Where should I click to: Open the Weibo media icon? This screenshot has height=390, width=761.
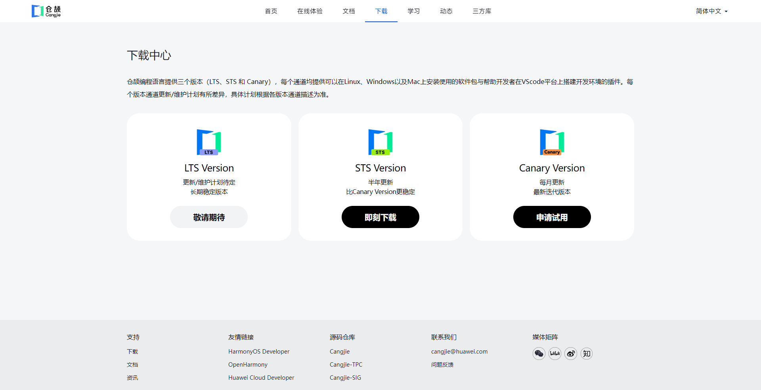click(571, 354)
